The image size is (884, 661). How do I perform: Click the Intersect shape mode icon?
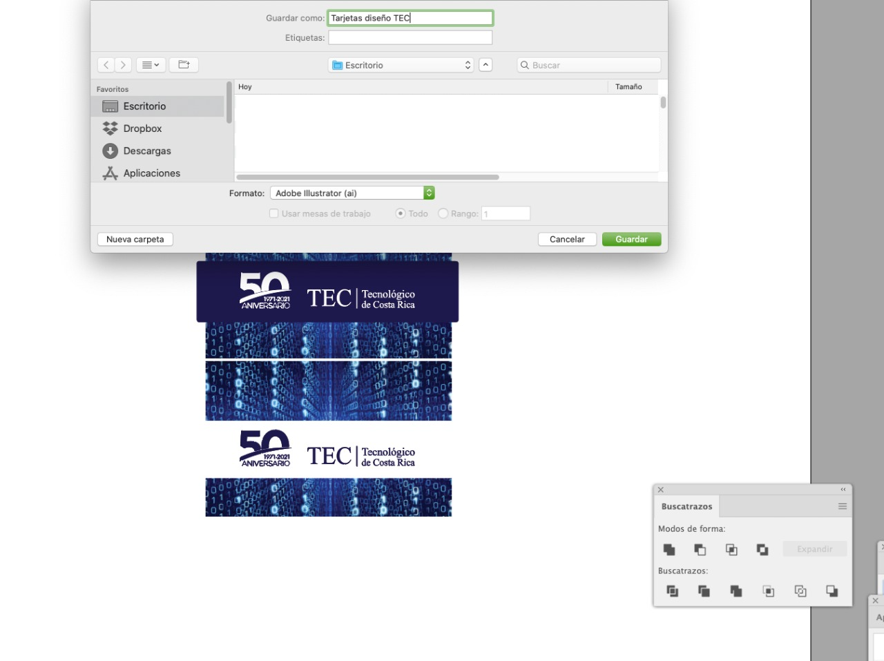(x=731, y=550)
